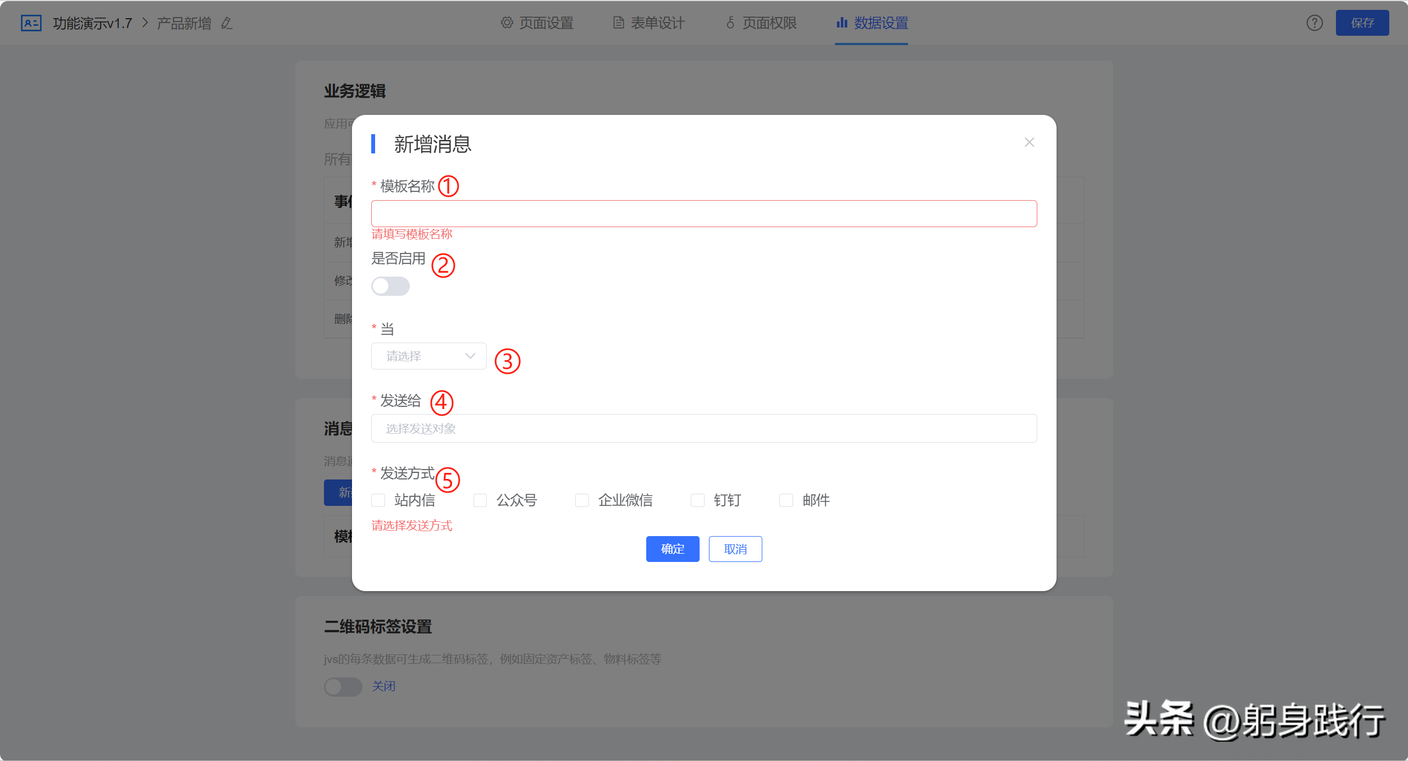Click the 业务逻辑 section heading

point(355,91)
